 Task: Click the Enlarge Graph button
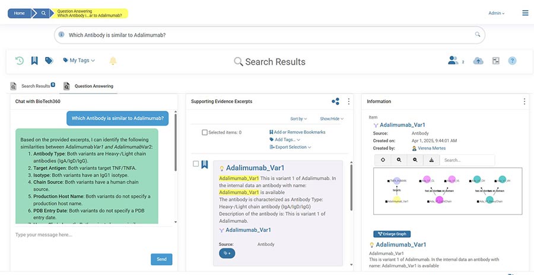[392, 234]
